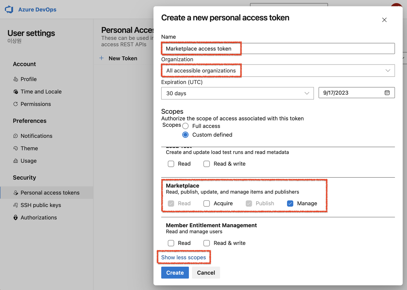Check Member Entitlement Management Read checkbox
The image size is (407, 290).
point(171,243)
